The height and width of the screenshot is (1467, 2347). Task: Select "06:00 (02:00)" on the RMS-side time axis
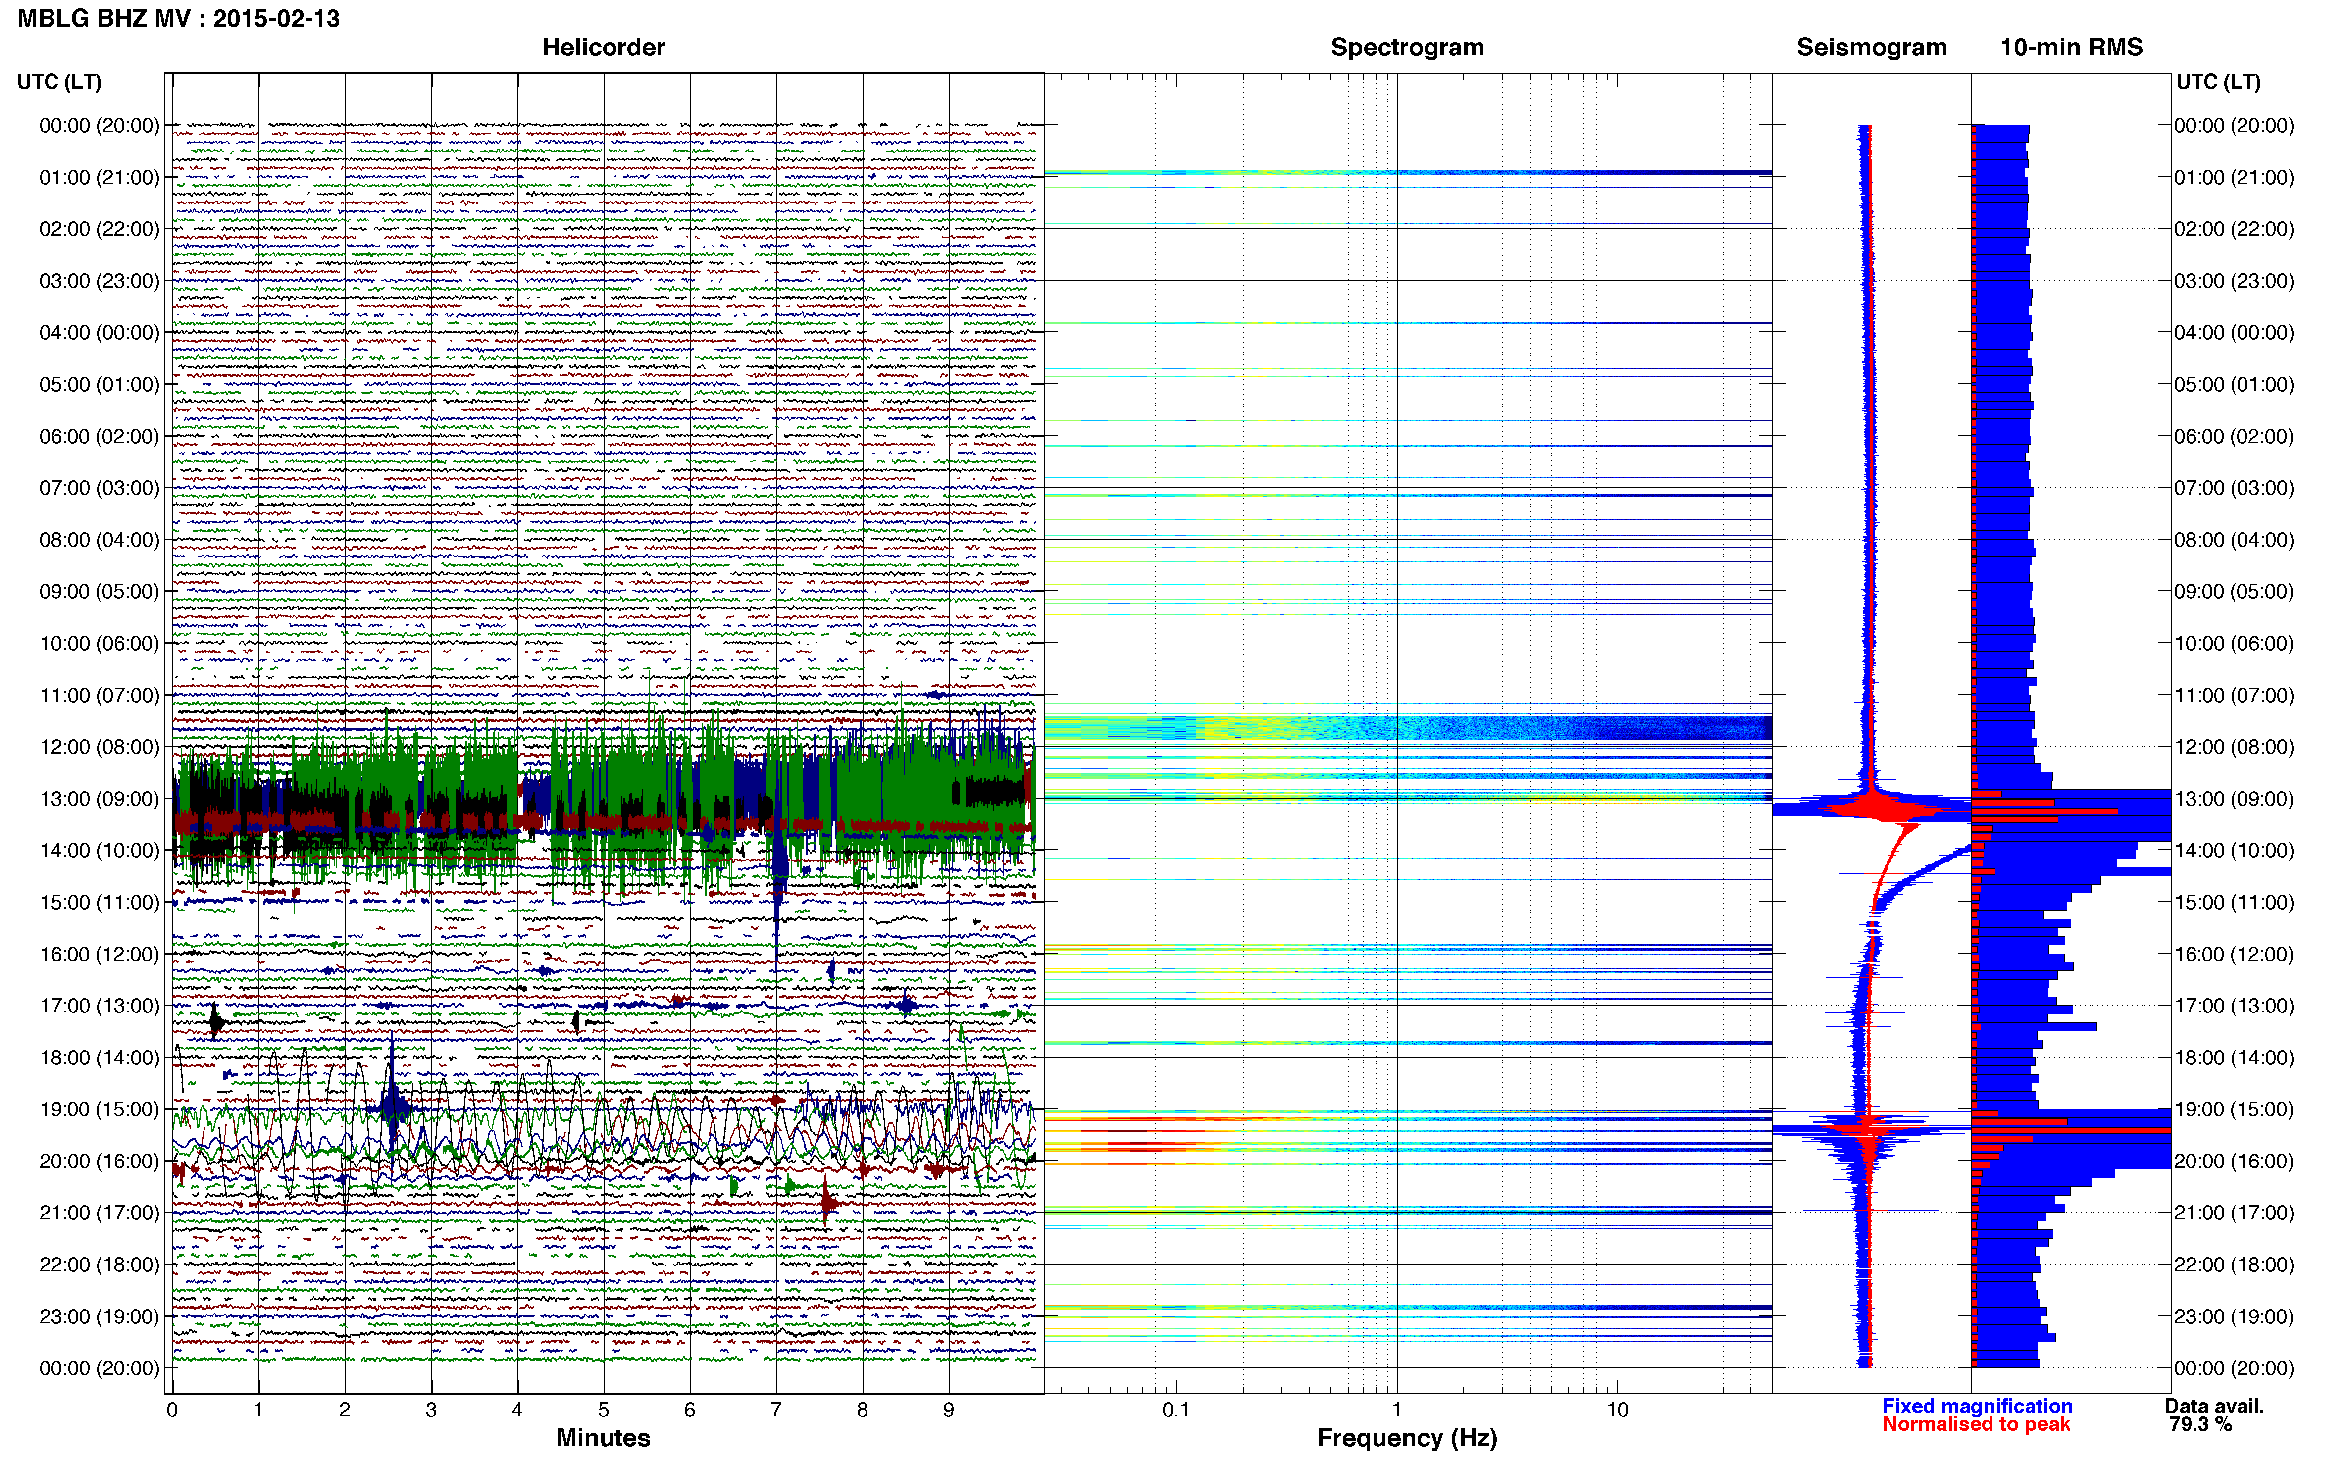click(x=2234, y=437)
